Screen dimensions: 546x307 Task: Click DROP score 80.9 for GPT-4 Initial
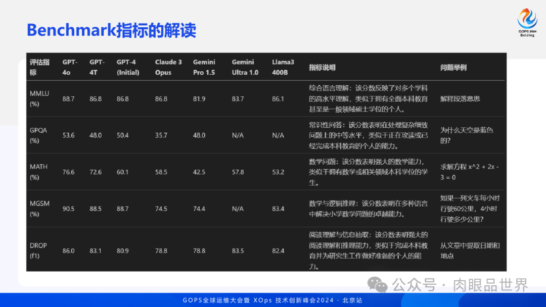(x=122, y=250)
